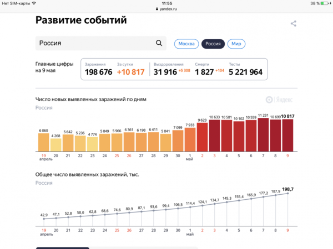Select the Москва region pill
Image resolution: width=333 pixels, height=249 pixels.
click(x=186, y=44)
